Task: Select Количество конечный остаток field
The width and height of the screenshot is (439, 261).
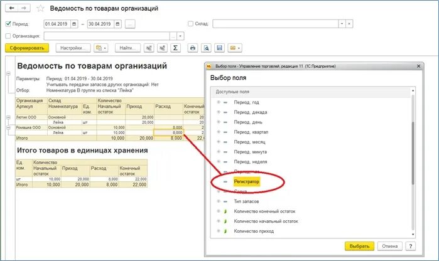Action: (x=264, y=211)
